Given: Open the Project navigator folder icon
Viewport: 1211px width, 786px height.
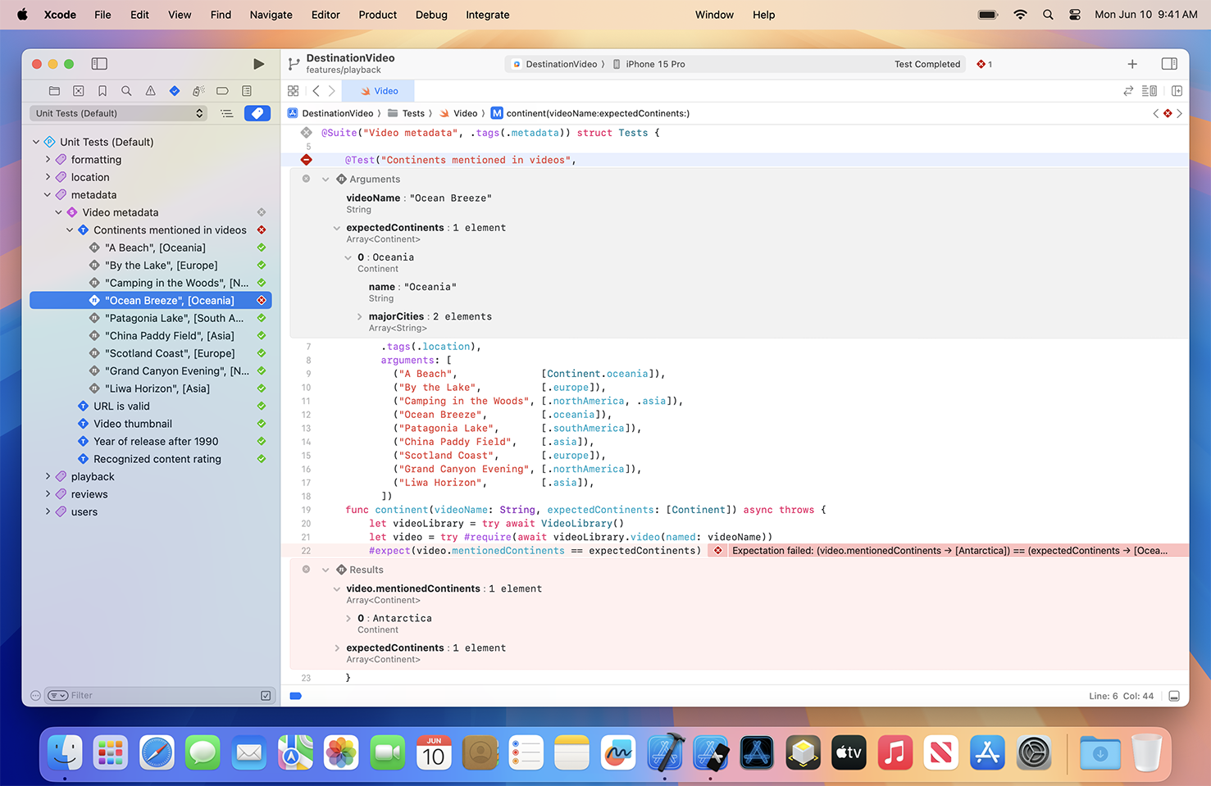Looking at the screenshot, I should [x=54, y=90].
